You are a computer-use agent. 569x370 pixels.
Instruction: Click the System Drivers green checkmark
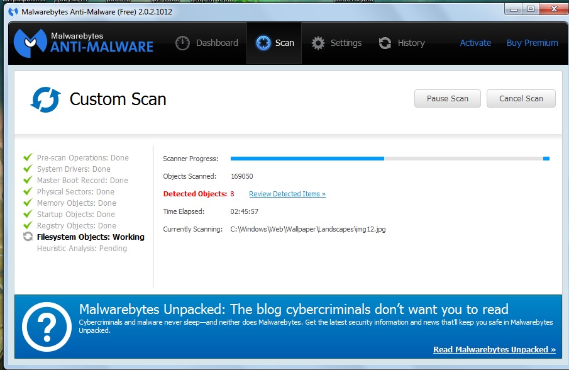[x=28, y=169]
